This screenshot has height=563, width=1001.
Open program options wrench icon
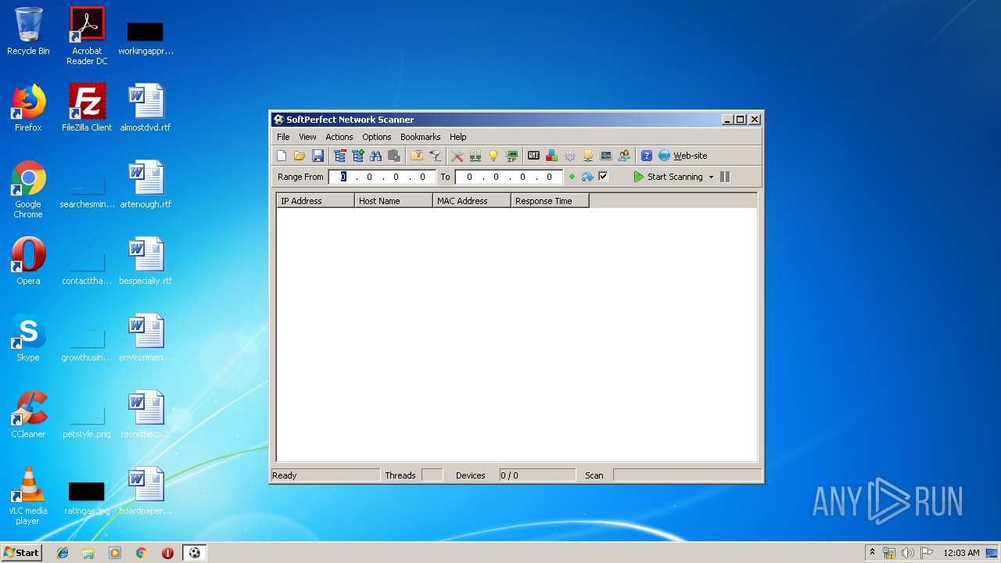pyautogui.click(x=457, y=156)
